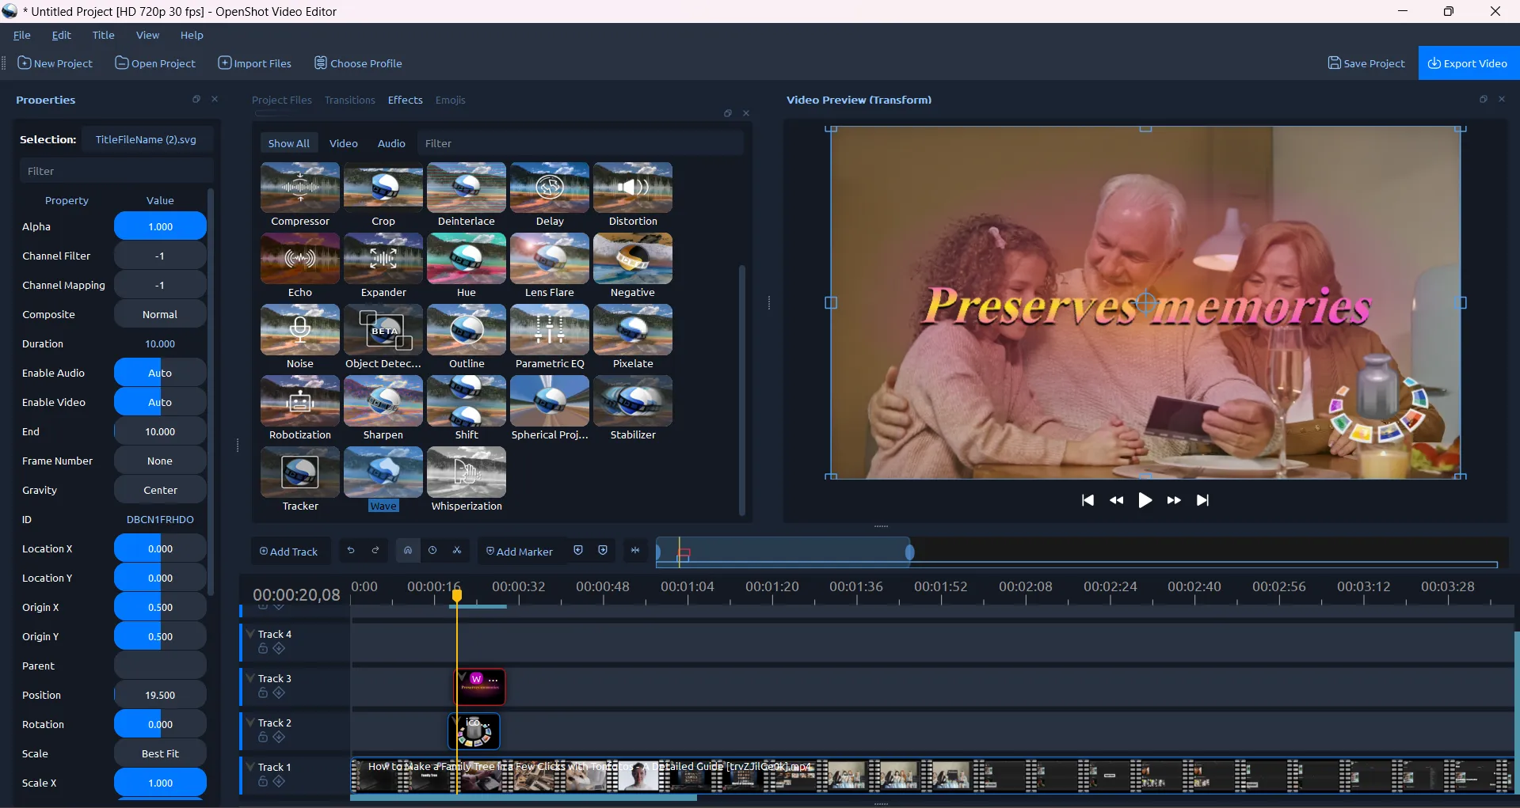Jump to the previous marker

[x=578, y=551]
